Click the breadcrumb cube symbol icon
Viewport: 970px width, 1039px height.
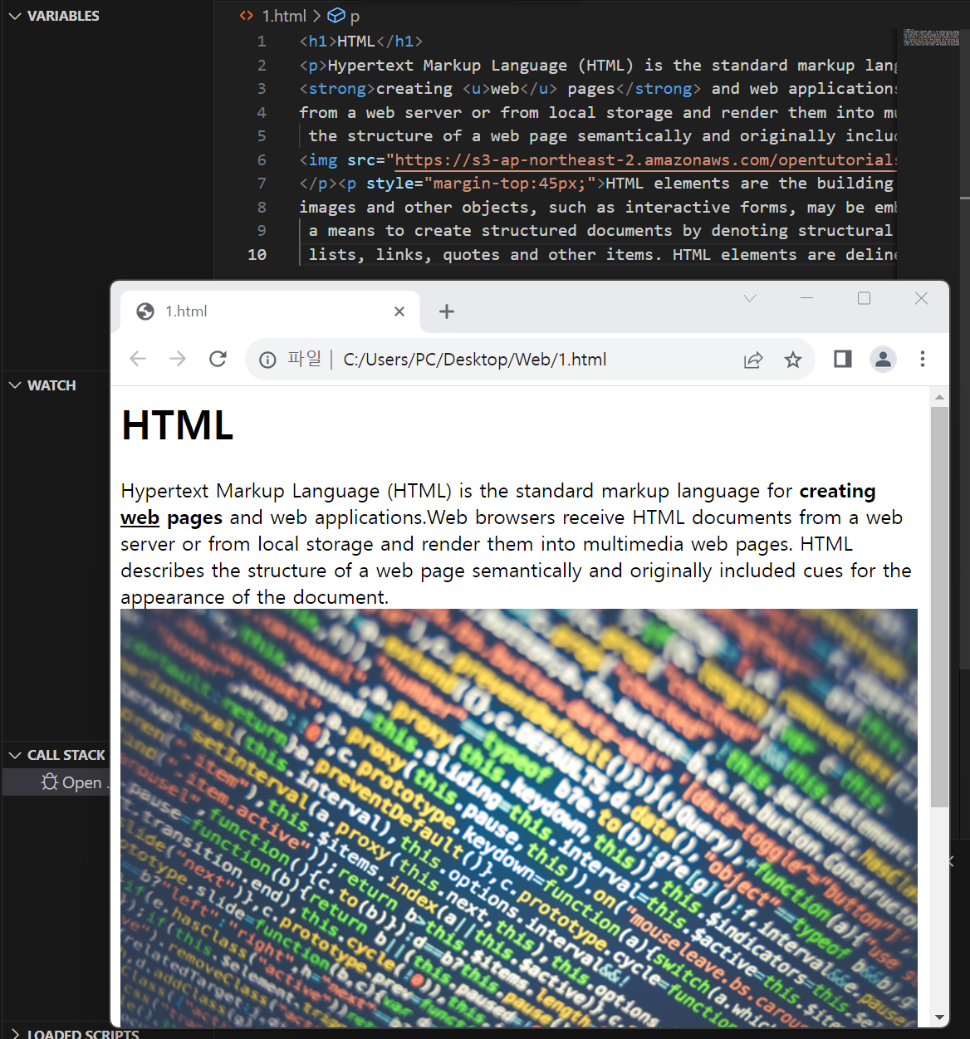pos(336,16)
